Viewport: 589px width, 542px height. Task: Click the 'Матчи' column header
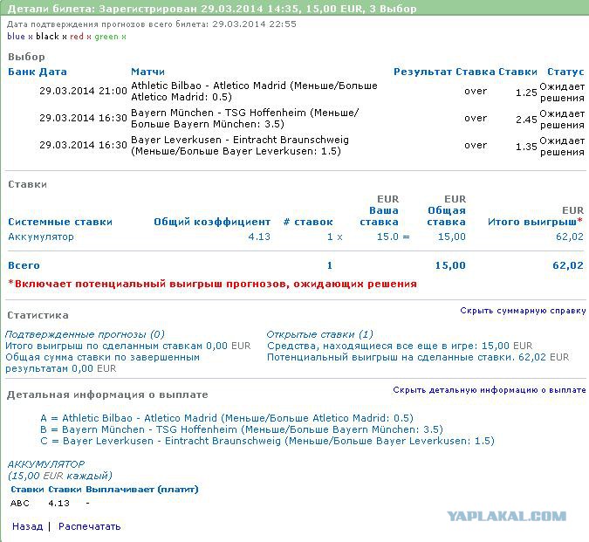coord(147,72)
